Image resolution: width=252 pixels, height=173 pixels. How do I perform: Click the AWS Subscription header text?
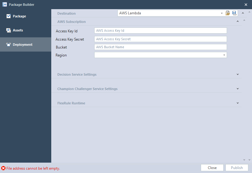click(71, 22)
